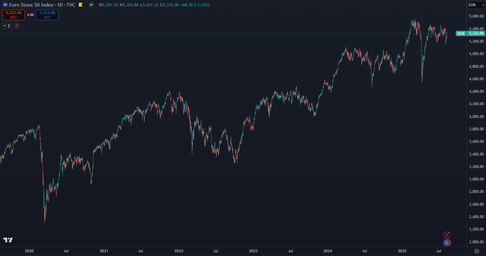Click the 4,800.00 price scale label

coord(476,67)
